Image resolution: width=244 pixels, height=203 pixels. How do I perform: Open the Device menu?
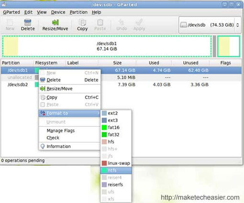(x=58, y=12)
